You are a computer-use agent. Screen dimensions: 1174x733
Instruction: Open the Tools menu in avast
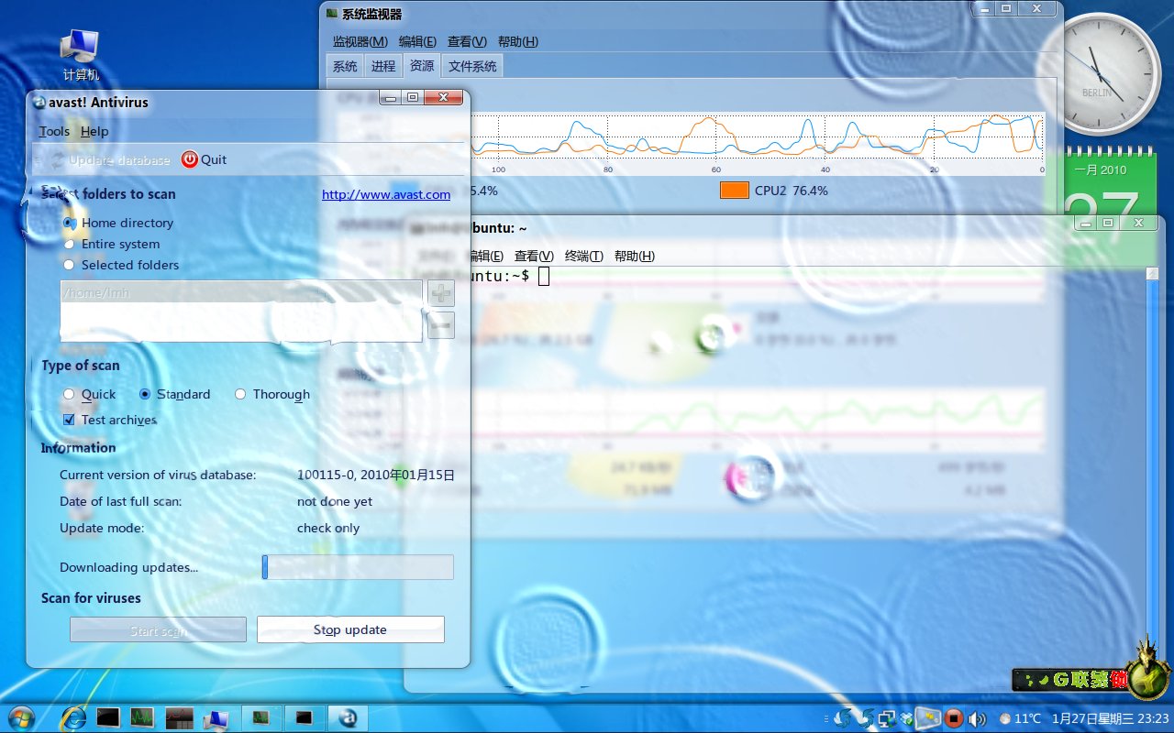pyautogui.click(x=54, y=131)
